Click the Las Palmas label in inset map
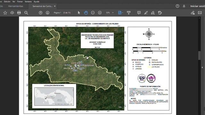Screen dimensions: 205x115 tap(51, 97)
